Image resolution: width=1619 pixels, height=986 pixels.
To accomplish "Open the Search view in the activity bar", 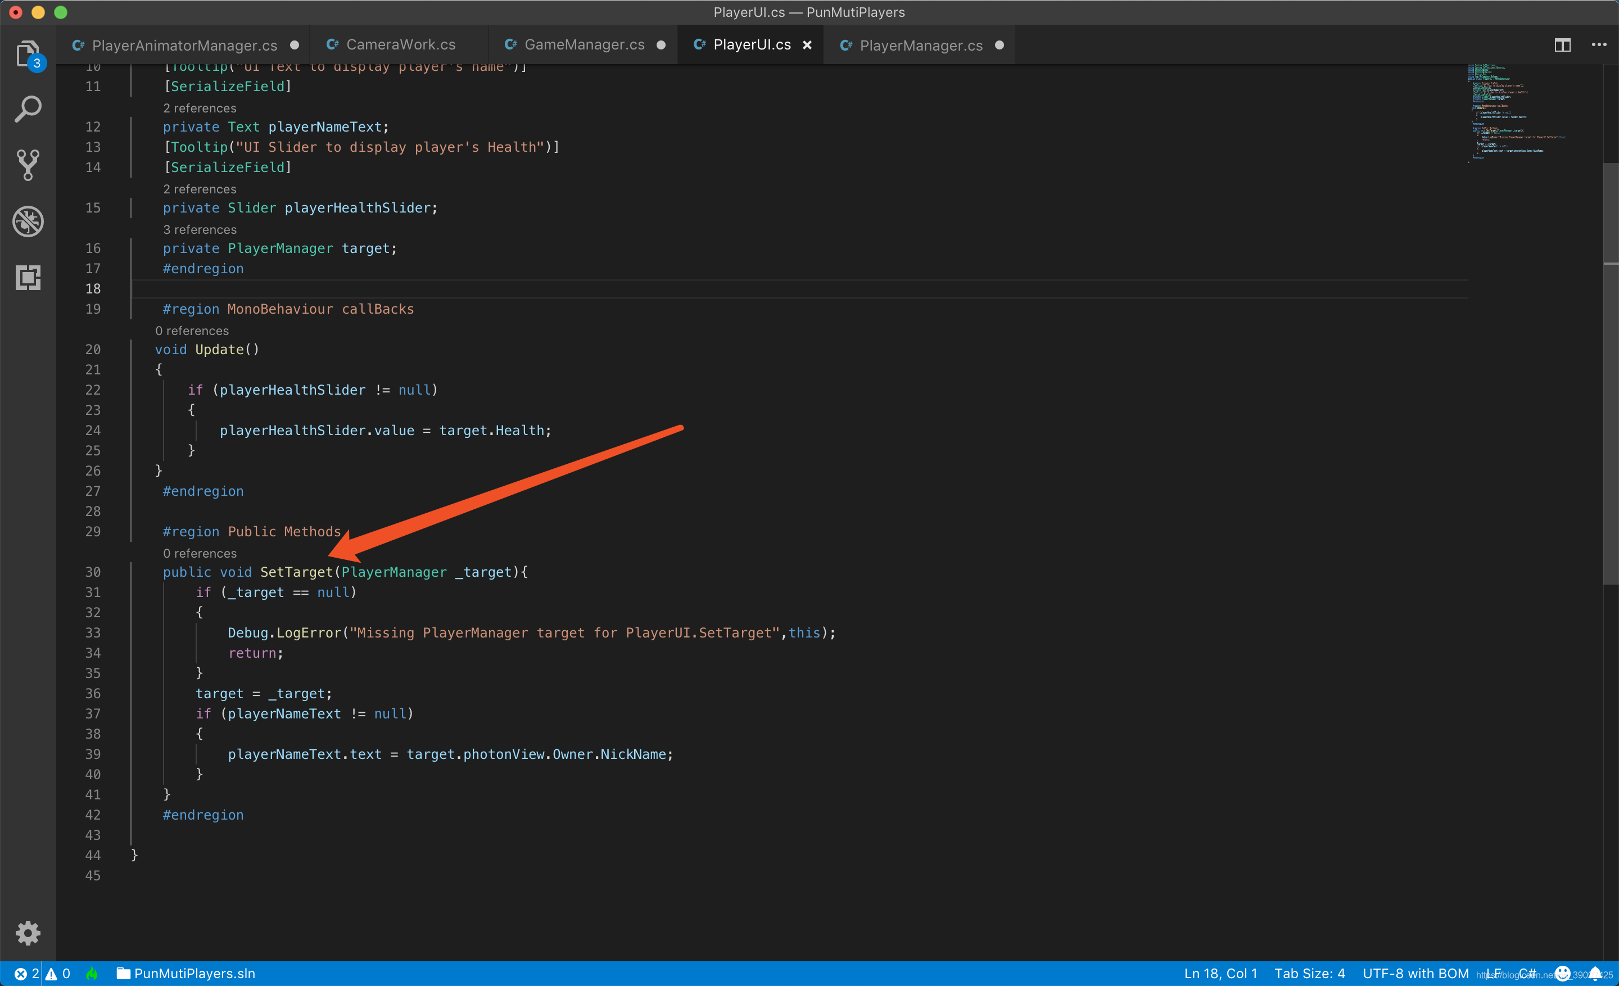I will [28, 109].
